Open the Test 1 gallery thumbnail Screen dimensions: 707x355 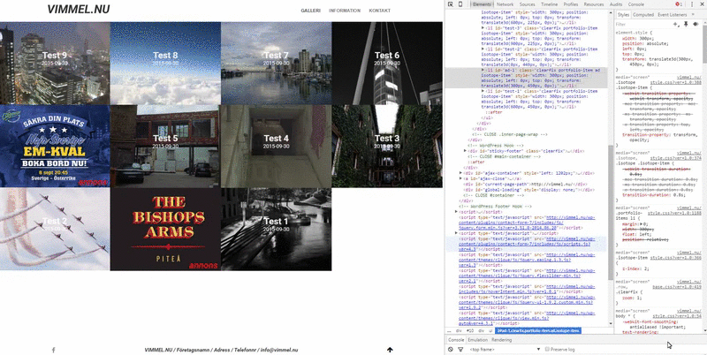click(x=276, y=229)
